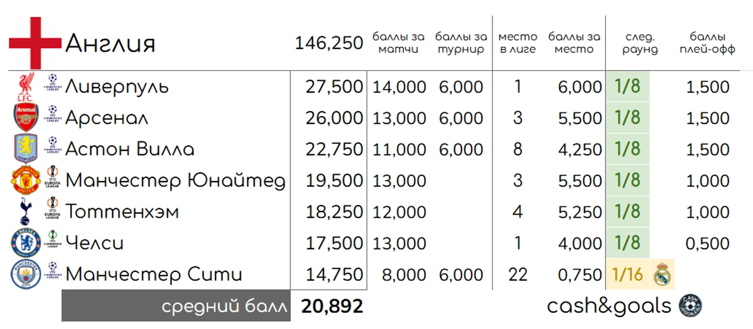Image resolution: width=753 pixels, height=329 pixels.
Task: Click the Arsenal club crest
Action: tap(26, 117)
